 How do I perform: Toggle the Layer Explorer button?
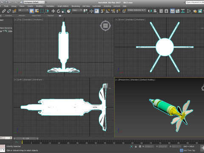pyautogui.click(x=166, y=11)
